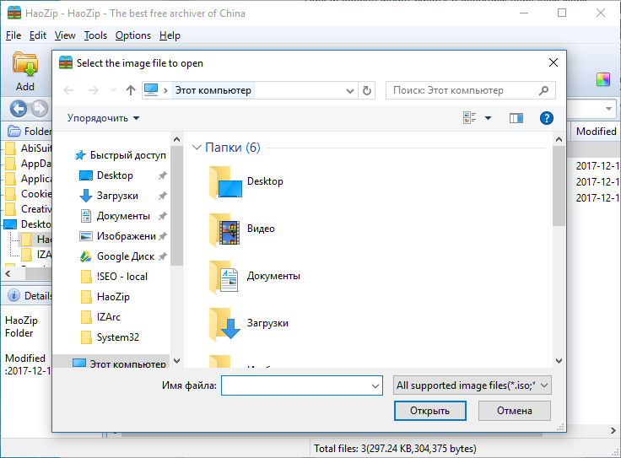
Task: Open the File menu
Action: [x=13, y=35]
